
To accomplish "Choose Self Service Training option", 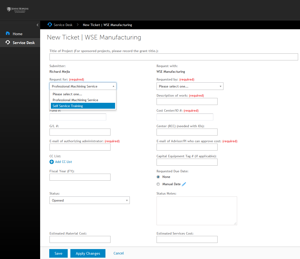I will pyautogui.click(x=83, y=106).
